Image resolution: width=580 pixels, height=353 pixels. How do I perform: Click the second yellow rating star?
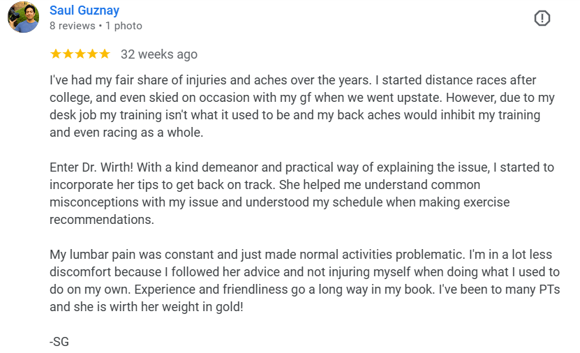coord(68,54)
